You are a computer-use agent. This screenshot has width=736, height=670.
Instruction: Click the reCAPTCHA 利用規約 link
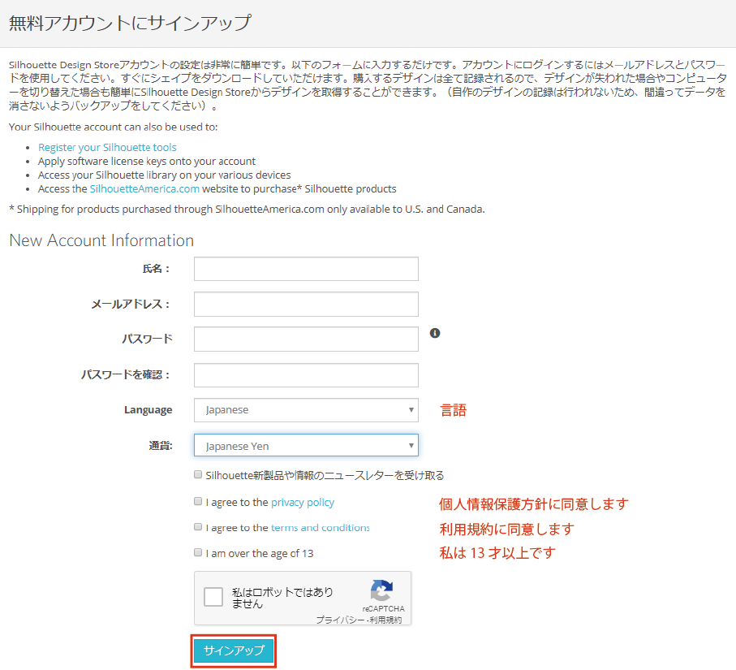pyautogui.click(x=386, y=620)
